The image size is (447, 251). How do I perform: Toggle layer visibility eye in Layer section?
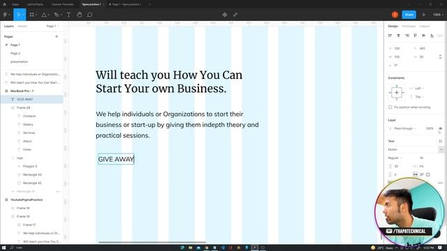click(441, 128)
